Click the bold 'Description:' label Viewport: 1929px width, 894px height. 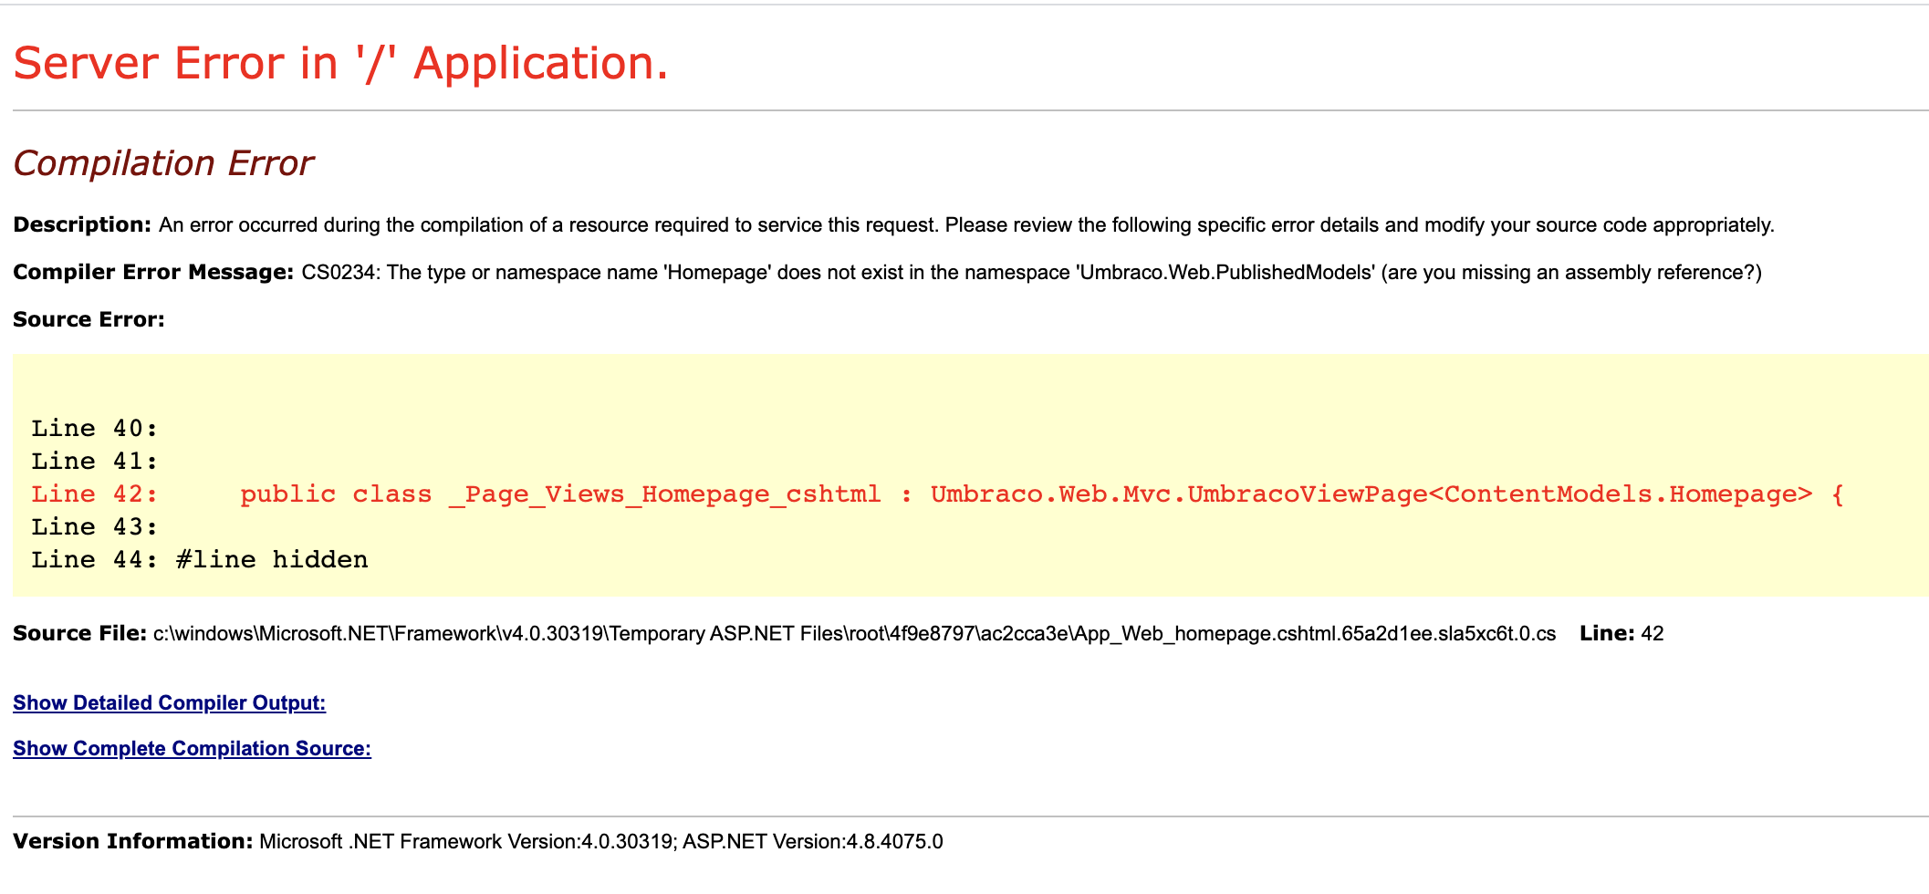coord(81,224)
